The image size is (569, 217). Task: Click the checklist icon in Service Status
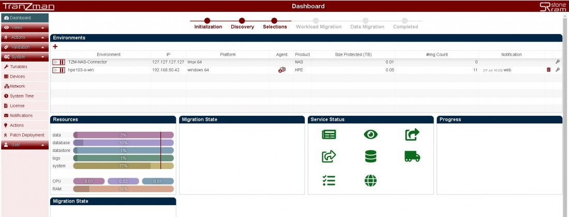pos(329,180)
